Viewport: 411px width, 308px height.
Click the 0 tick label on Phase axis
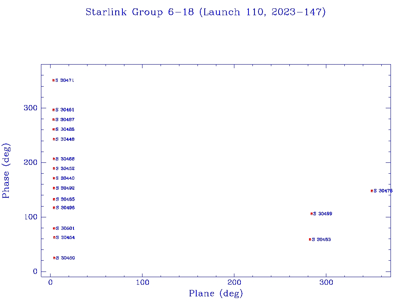pyautogui.click(x=35, y=272)
